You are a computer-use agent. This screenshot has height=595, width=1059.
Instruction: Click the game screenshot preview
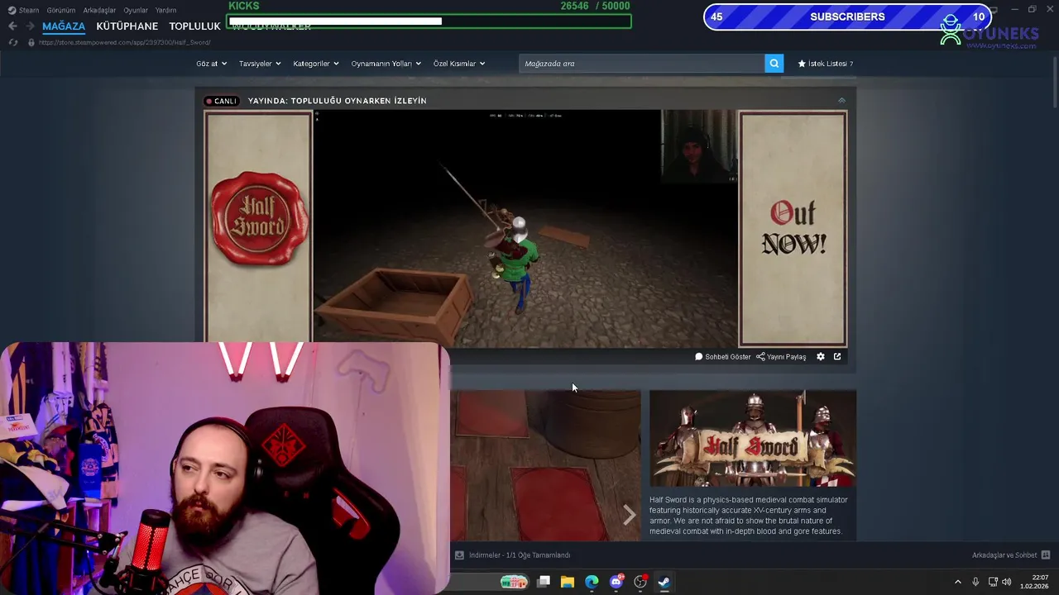[545, 465]
